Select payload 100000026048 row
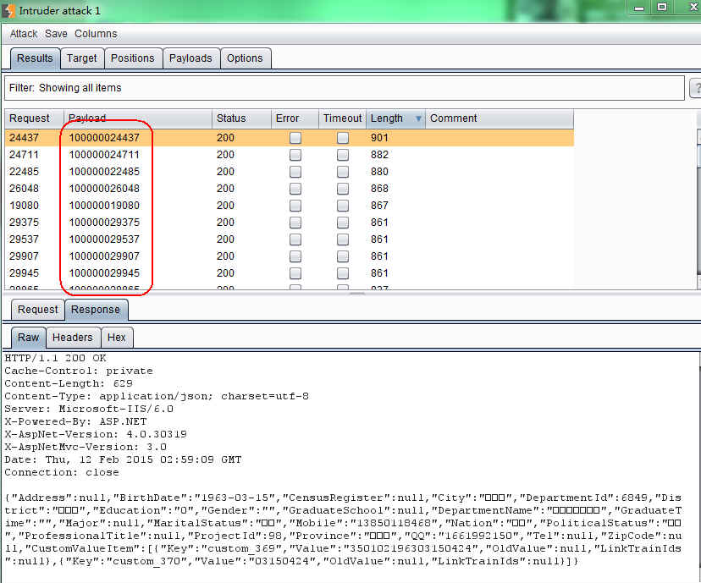Viewport: 701px width, 583px height. (x=290, y=189)
